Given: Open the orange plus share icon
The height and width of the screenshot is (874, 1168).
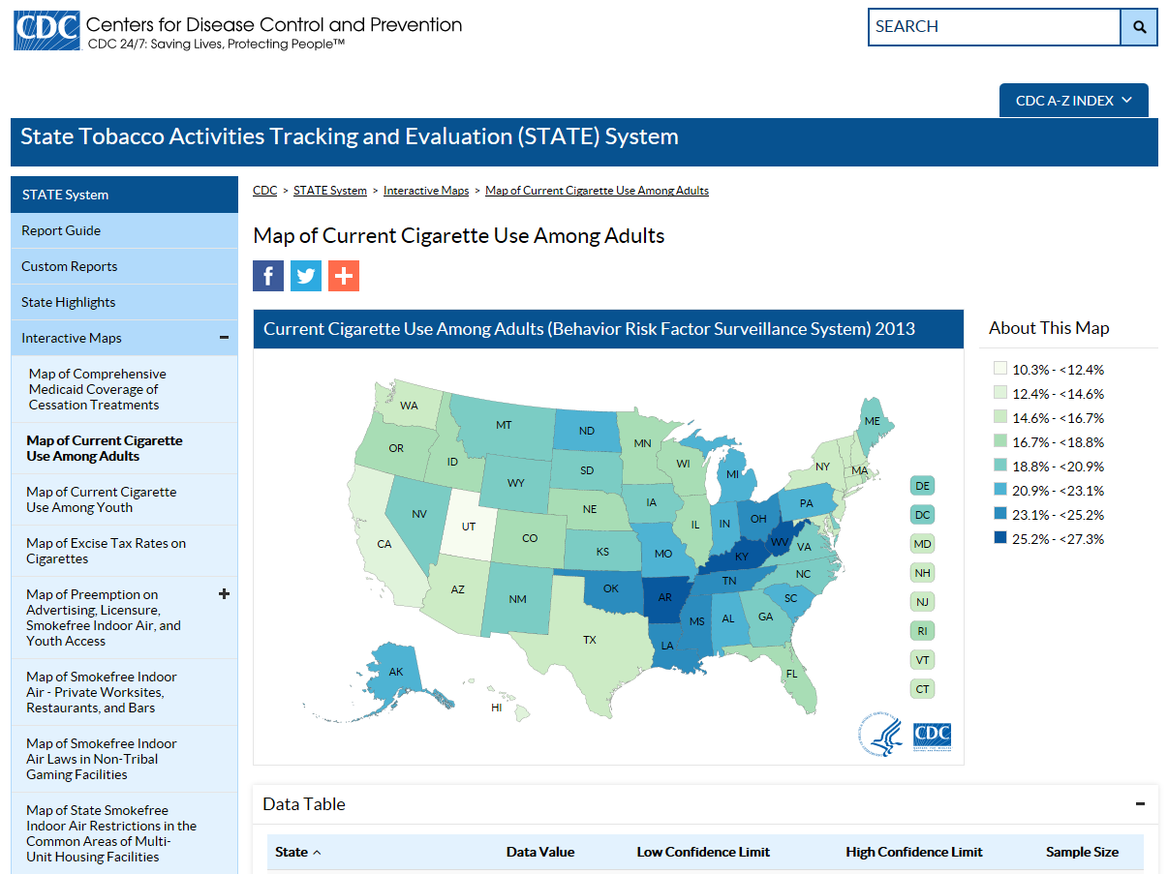Looking at the screenshot, I should point(344,276).
